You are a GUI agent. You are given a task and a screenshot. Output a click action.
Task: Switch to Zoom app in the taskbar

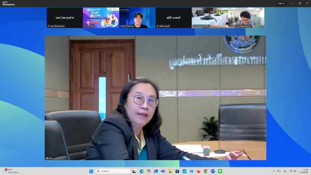click(x=213, y=171)
